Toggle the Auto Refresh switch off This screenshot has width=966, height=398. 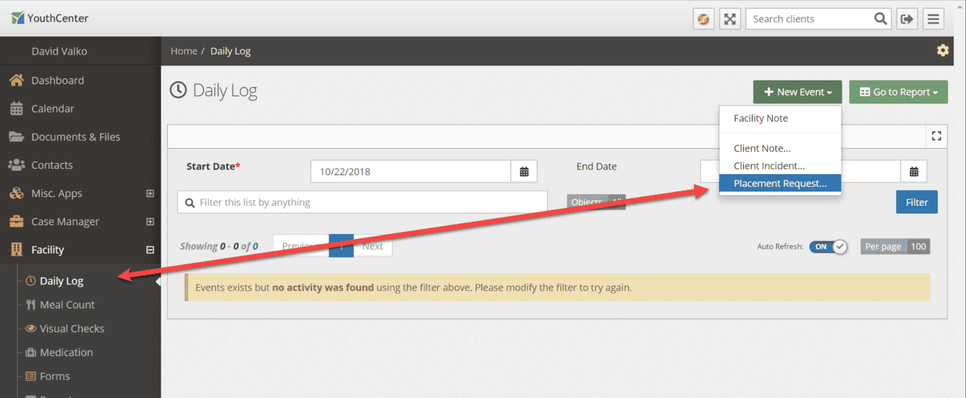[x=828, y=247]
